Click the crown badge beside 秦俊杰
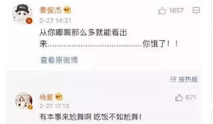 (x=67, y=10)
